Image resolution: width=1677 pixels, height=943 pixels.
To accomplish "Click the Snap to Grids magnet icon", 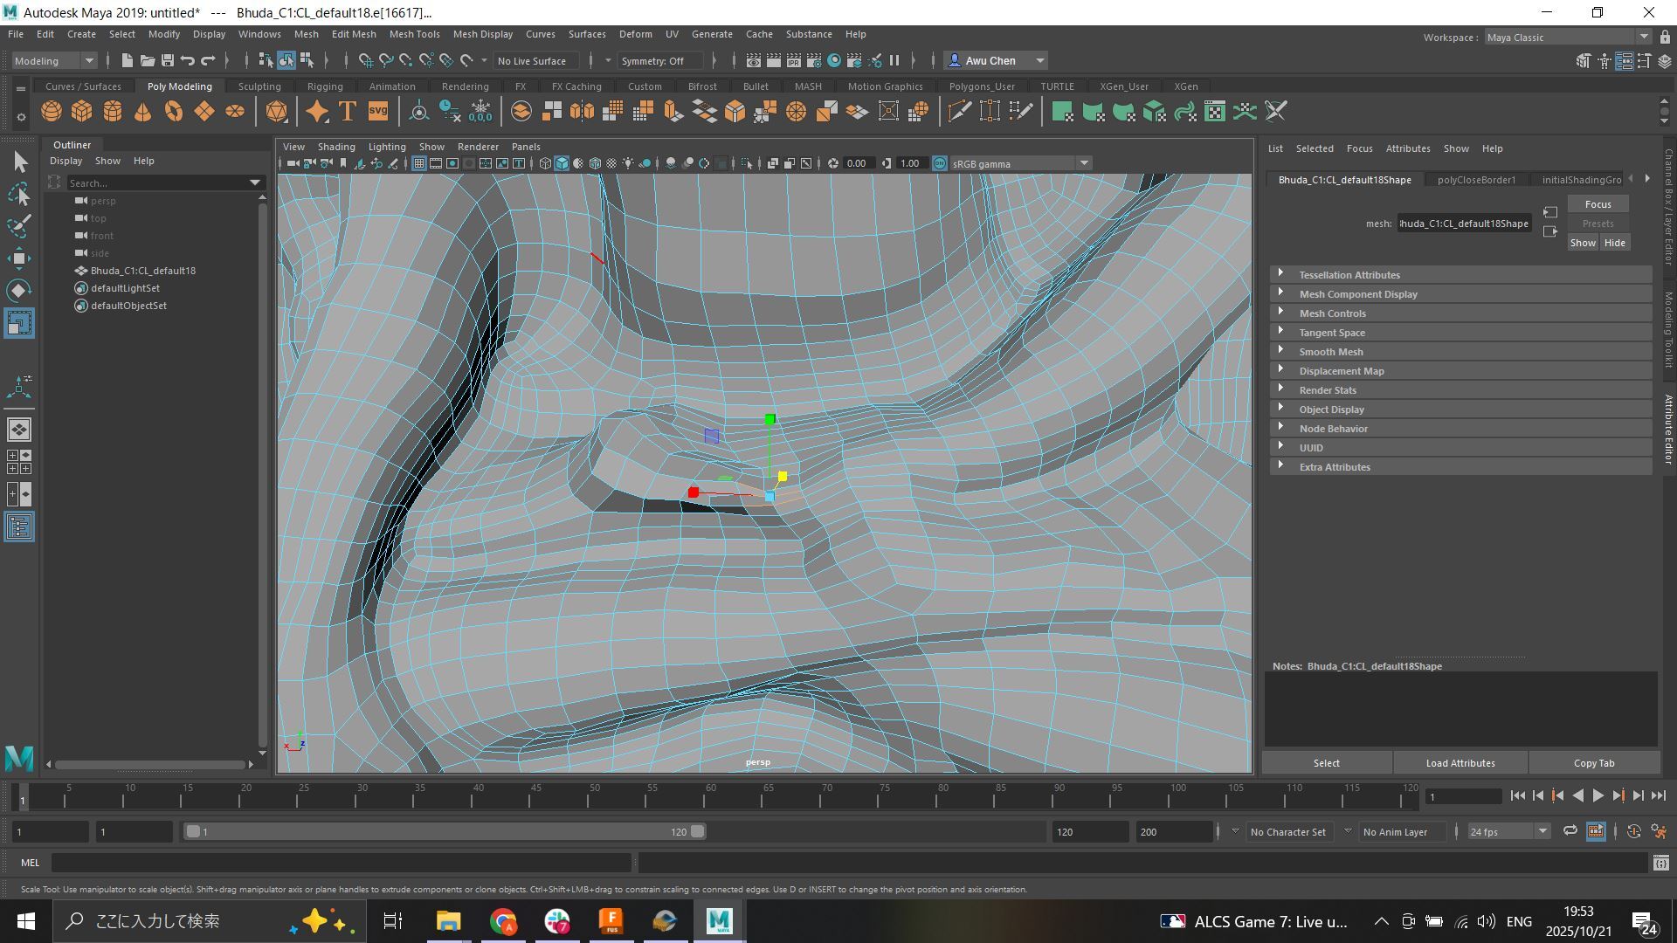I will pyautogui.click(x=366, y=60).
